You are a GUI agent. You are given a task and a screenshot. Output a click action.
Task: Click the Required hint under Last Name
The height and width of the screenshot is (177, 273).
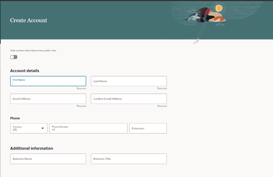point(161,88)
